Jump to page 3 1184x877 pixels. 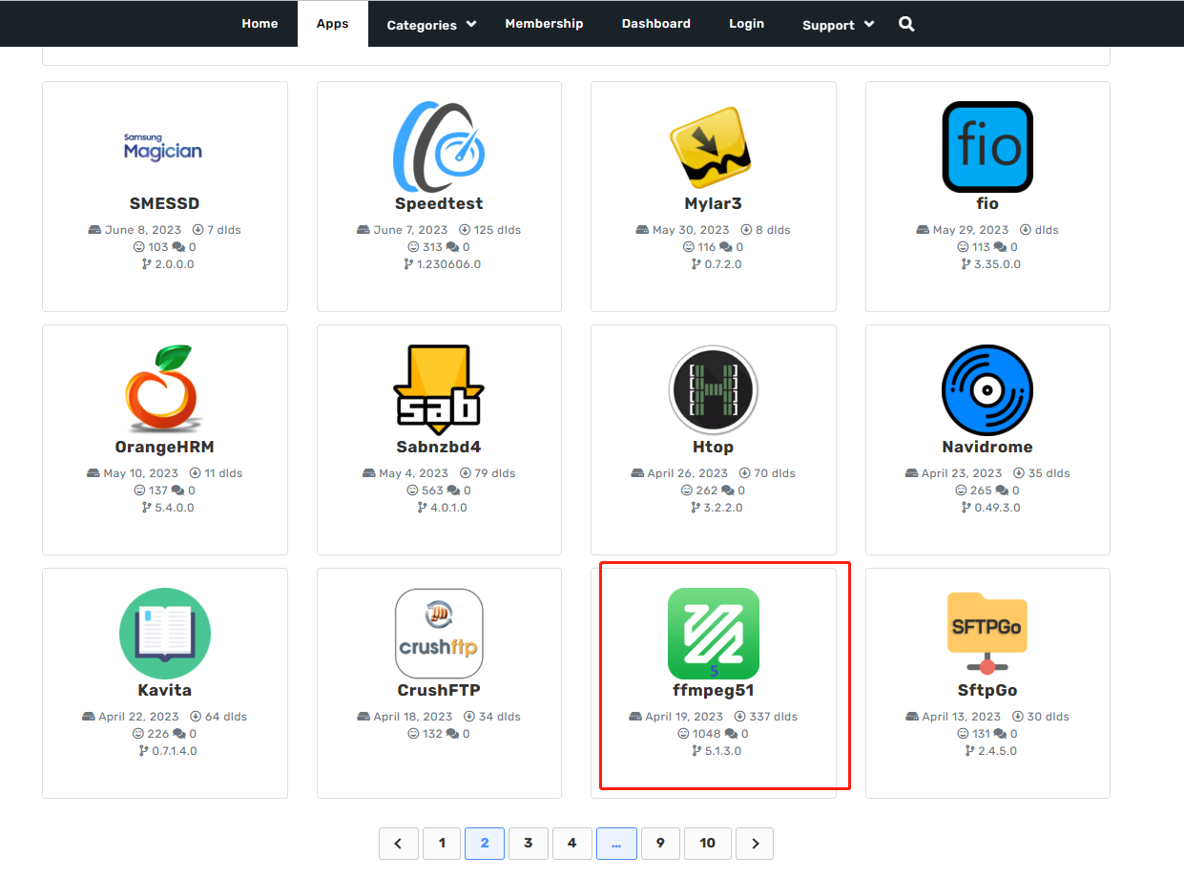point(528,844)
